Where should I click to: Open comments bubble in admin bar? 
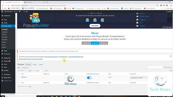point(20,12)
